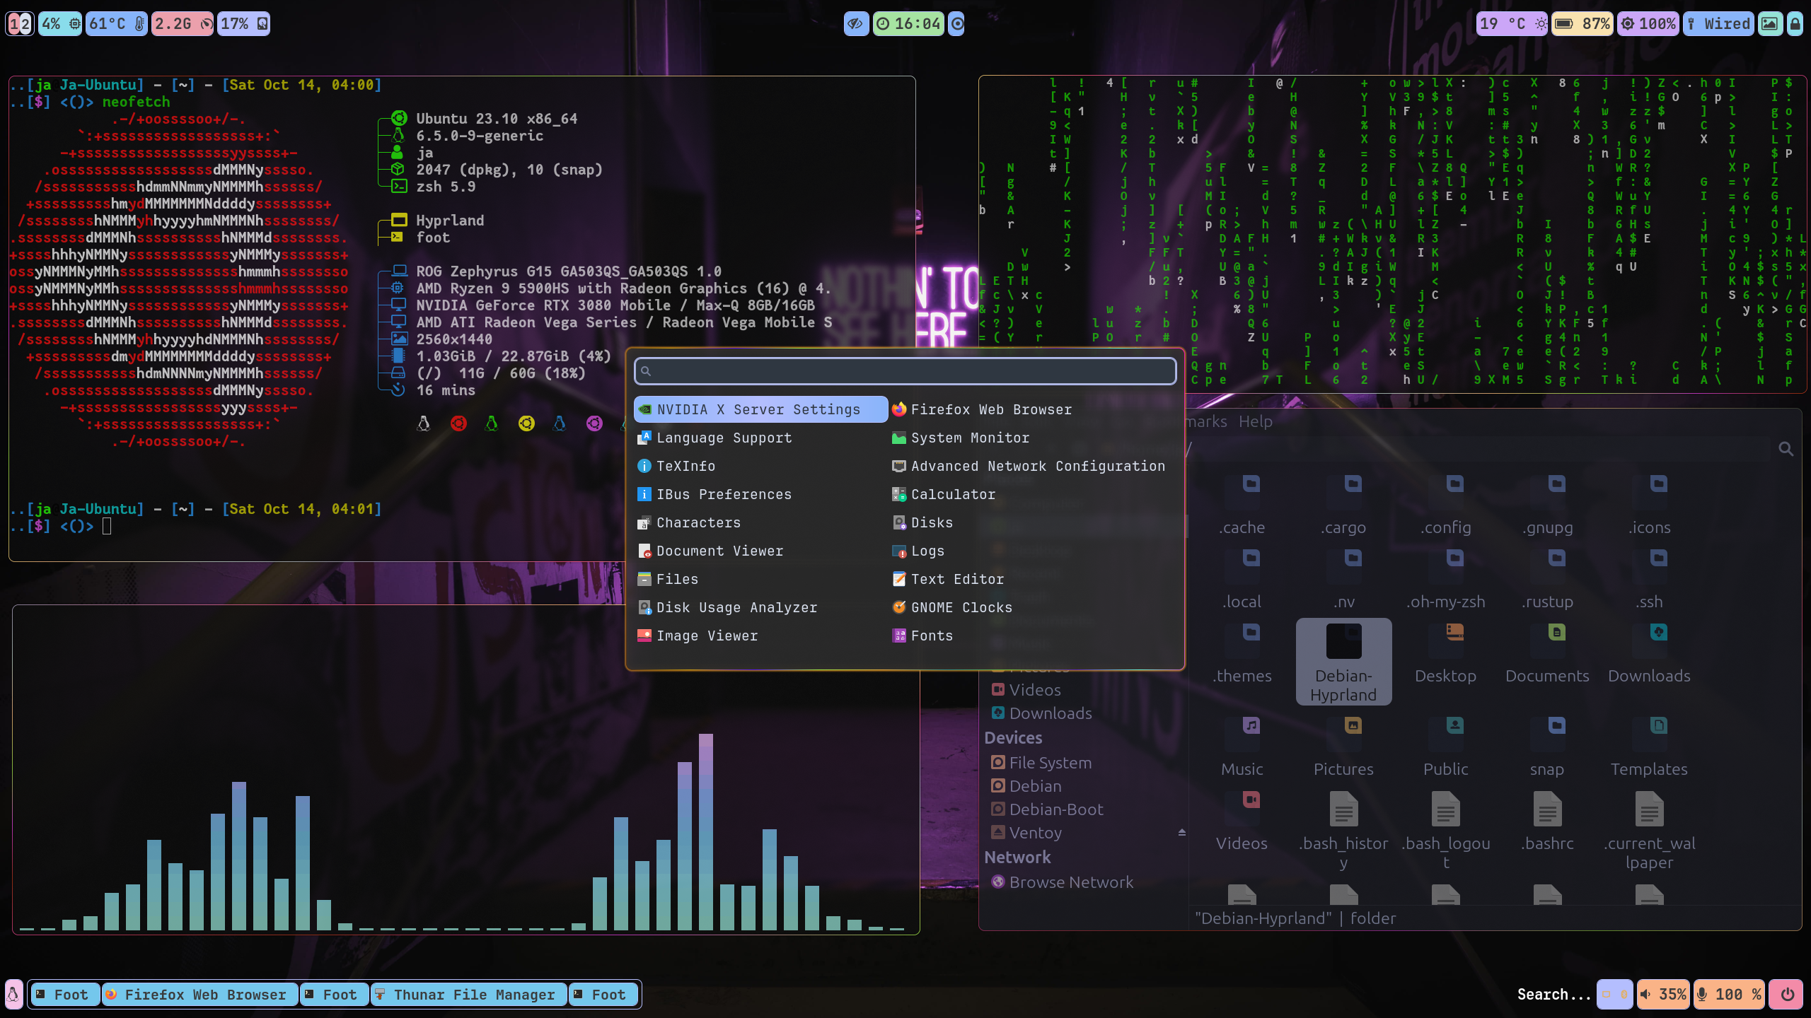The image size is (1811, 1018).
Task: Switch to Thunar File Manager taskbar button
Action: (x=469, y=995)
